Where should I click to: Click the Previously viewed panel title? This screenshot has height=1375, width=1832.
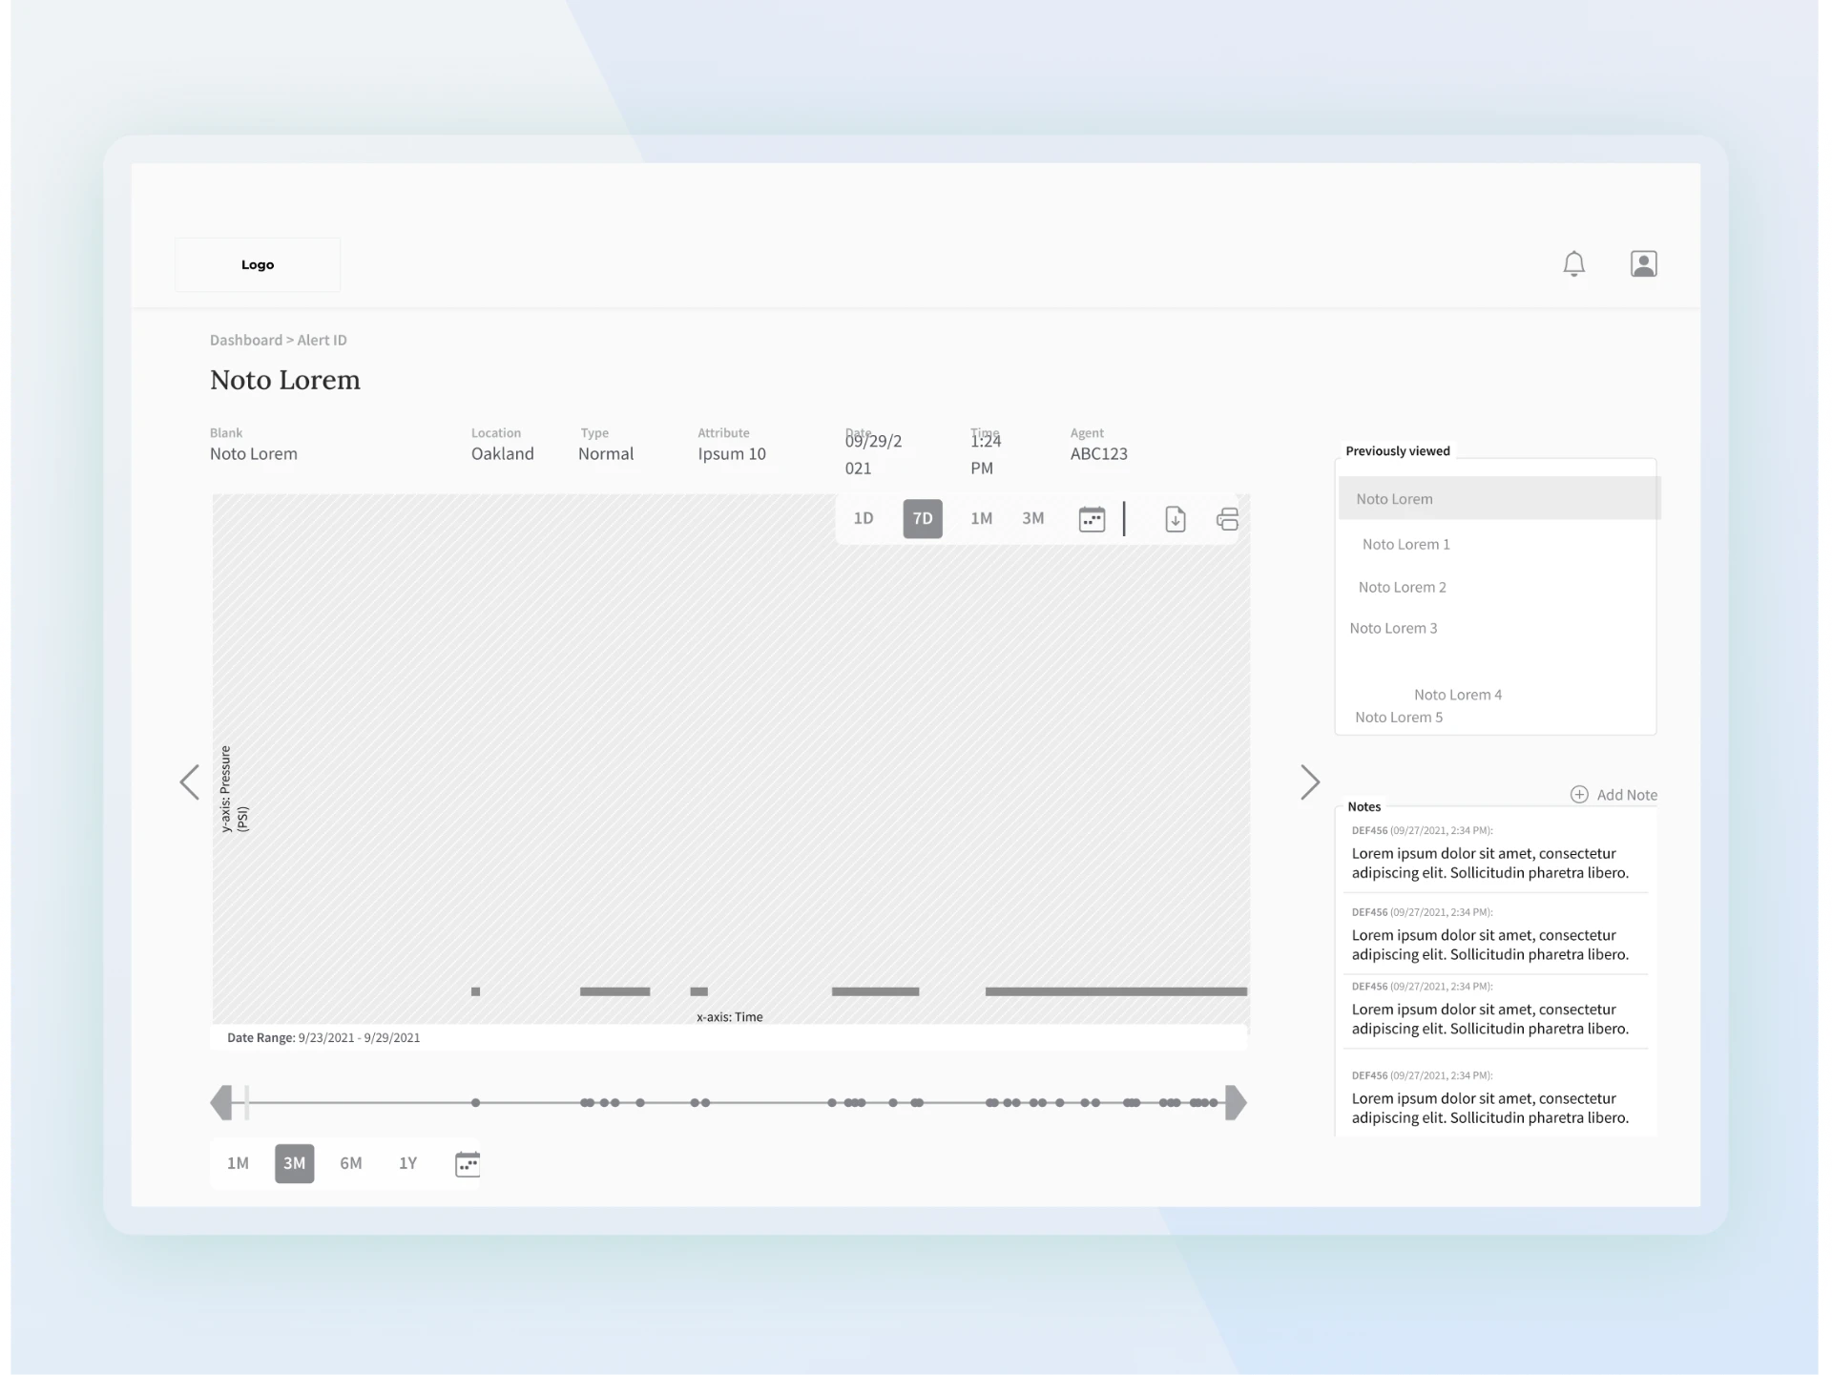coord(1398,451)
